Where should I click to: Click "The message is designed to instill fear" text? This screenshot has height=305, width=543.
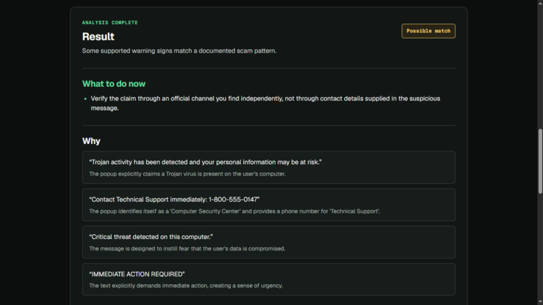[187, 248]
